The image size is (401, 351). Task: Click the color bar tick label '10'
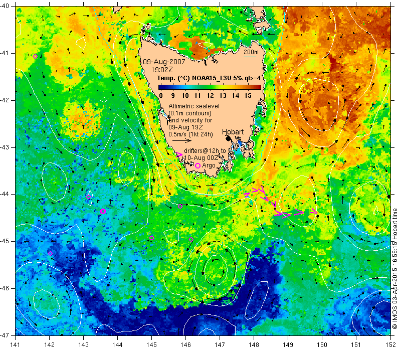point(185,96)
